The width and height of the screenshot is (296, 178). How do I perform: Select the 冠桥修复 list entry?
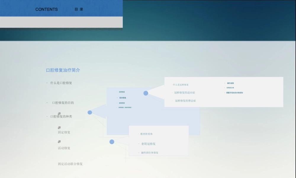click(122, 92)
